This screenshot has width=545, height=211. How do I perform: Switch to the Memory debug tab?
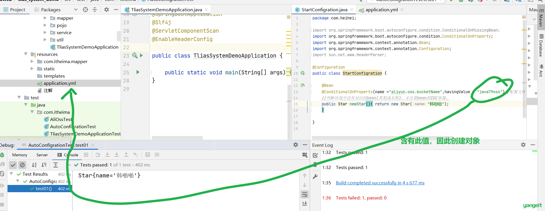point(20,155)
